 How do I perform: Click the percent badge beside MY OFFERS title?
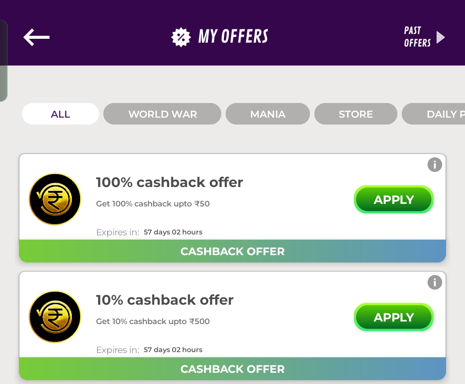[x=181, y=37]
